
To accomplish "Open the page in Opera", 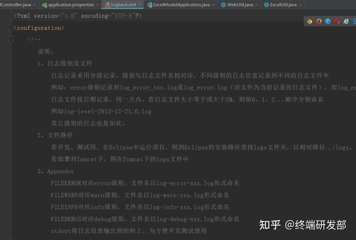I will click(x=336, y=21).
